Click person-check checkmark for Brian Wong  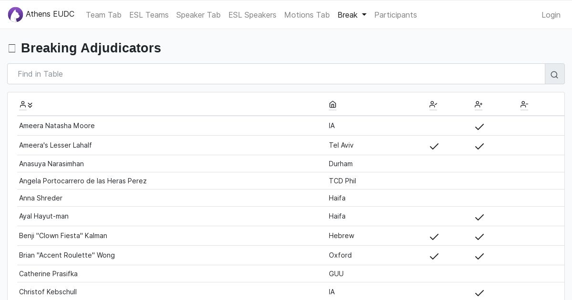[434, 256]
